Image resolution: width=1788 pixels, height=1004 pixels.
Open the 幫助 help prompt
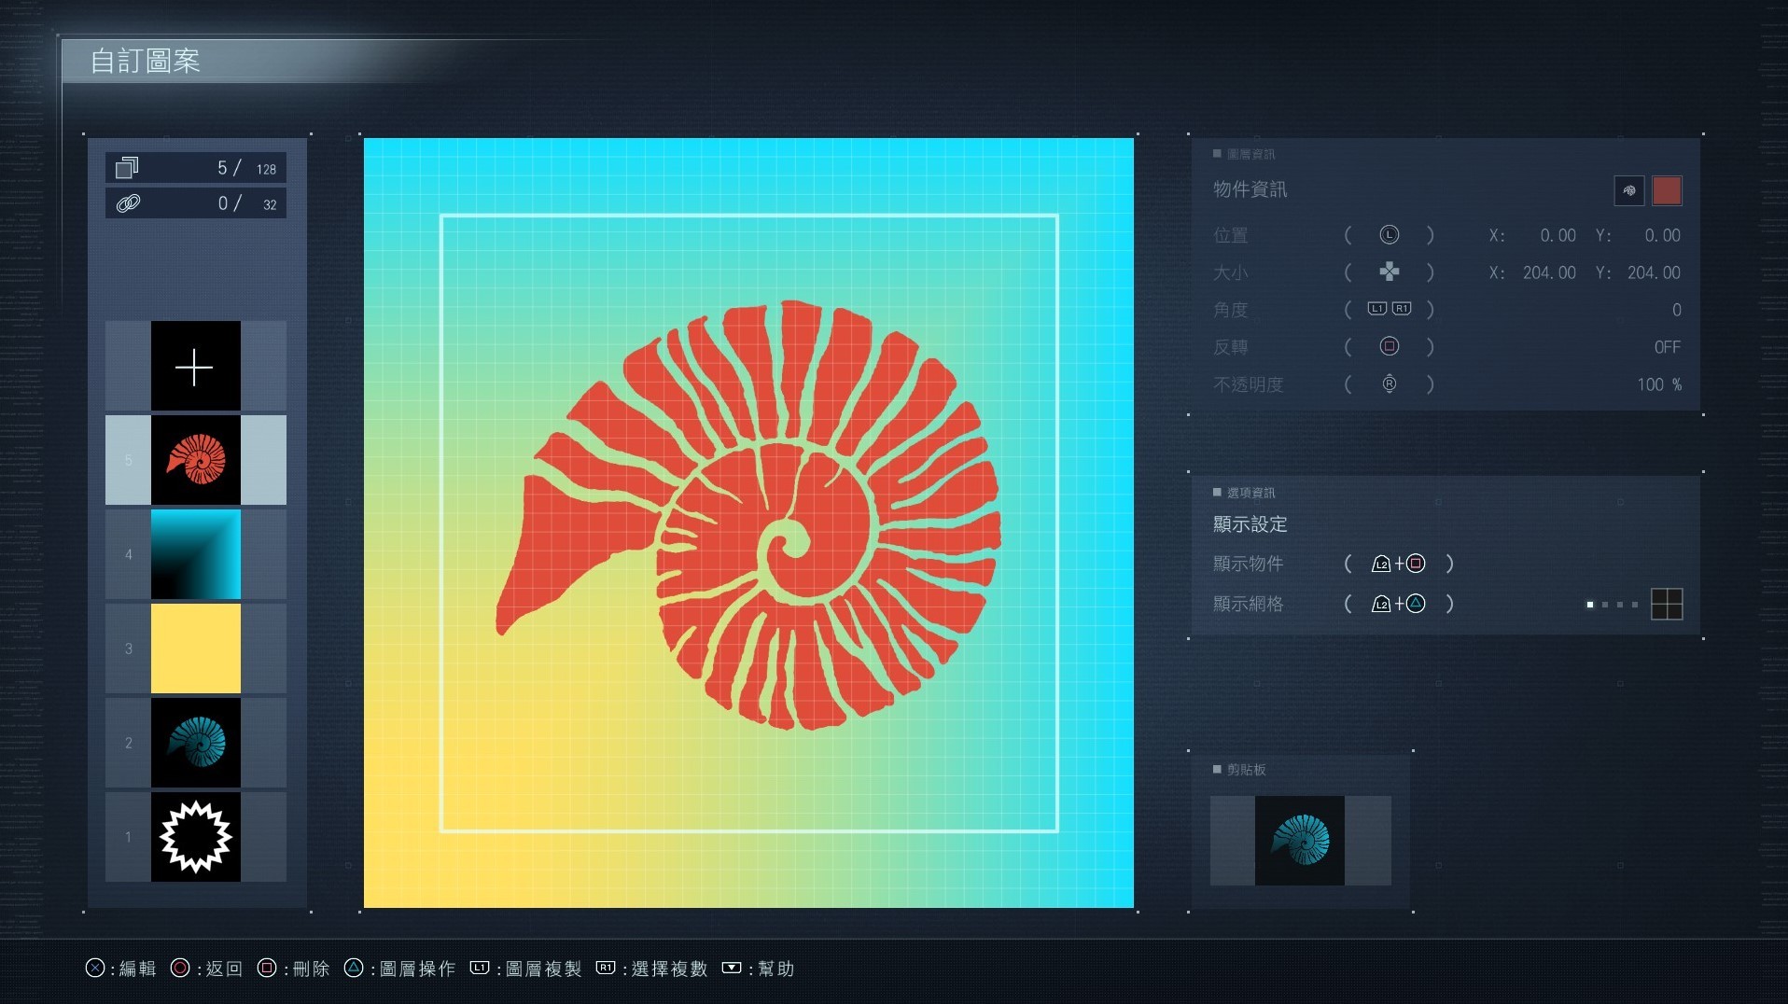759,969
